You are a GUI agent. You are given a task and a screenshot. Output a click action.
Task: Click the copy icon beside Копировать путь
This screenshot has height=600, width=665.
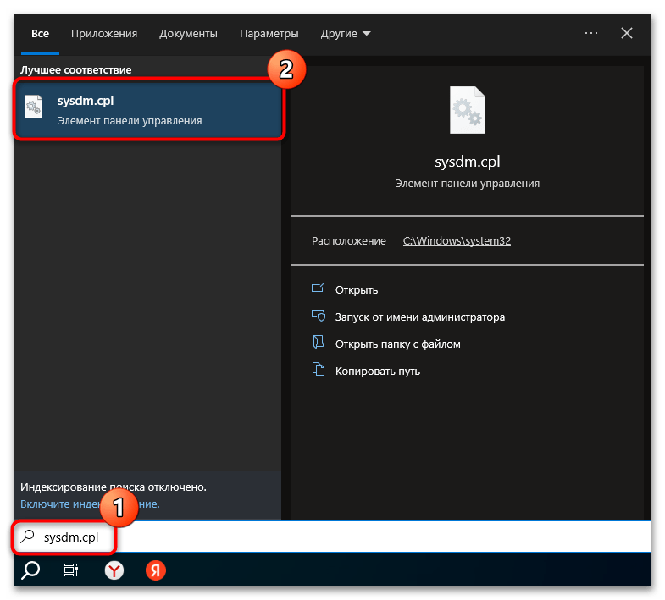[x=318, y=369]
